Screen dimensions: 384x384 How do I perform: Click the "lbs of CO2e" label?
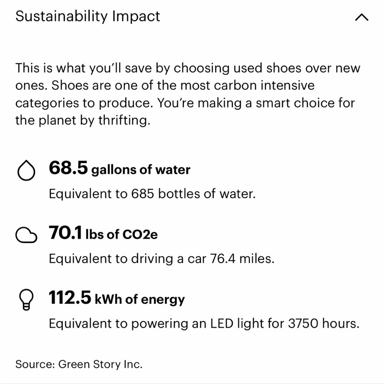click(x=121, y=235)
